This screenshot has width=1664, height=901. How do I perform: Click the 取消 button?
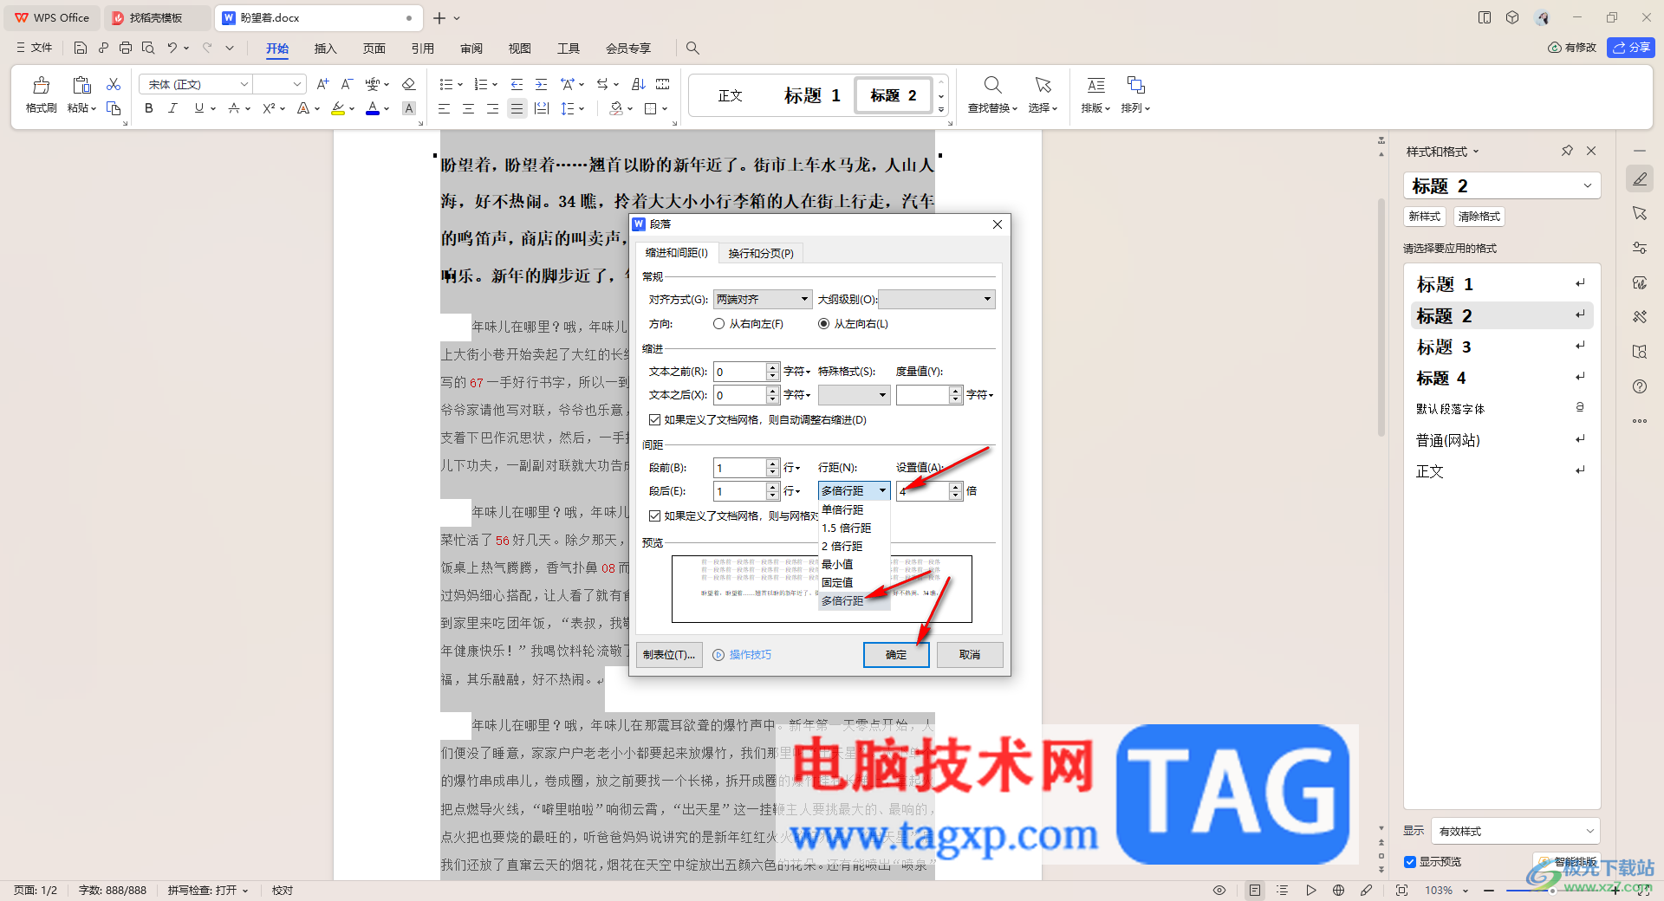pyautogui.click(x=970, y=655)
